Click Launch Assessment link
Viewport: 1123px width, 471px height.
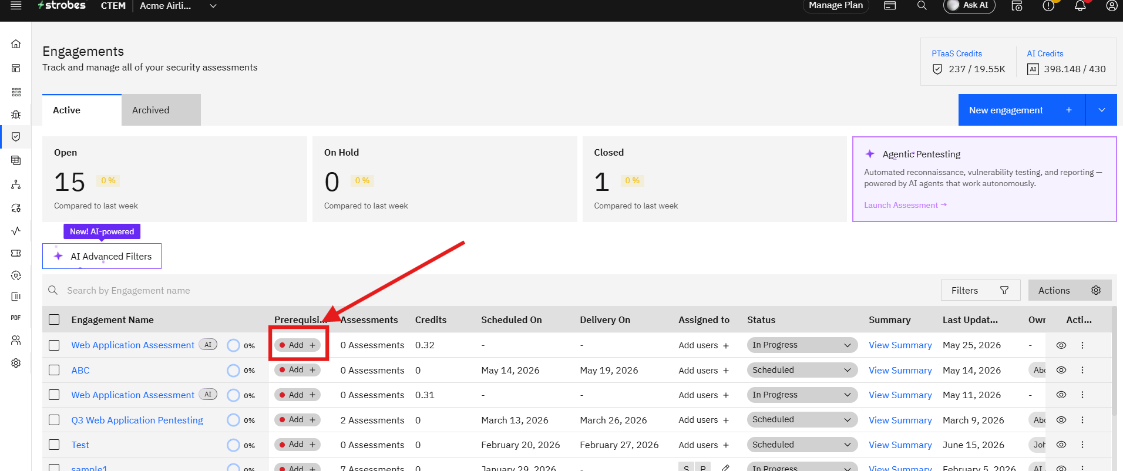click(905, 205)
